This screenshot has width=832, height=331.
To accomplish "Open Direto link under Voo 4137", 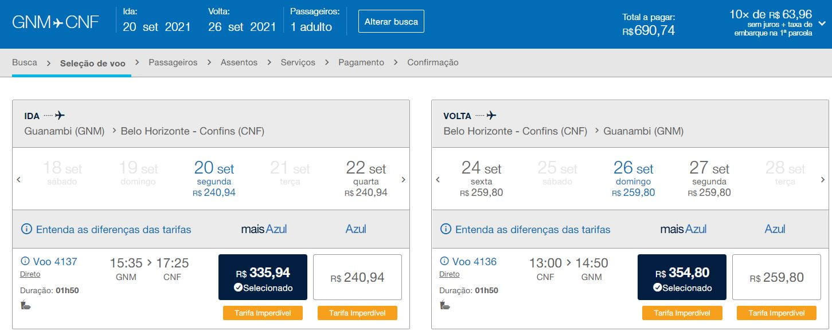I will tap(30, 274).
